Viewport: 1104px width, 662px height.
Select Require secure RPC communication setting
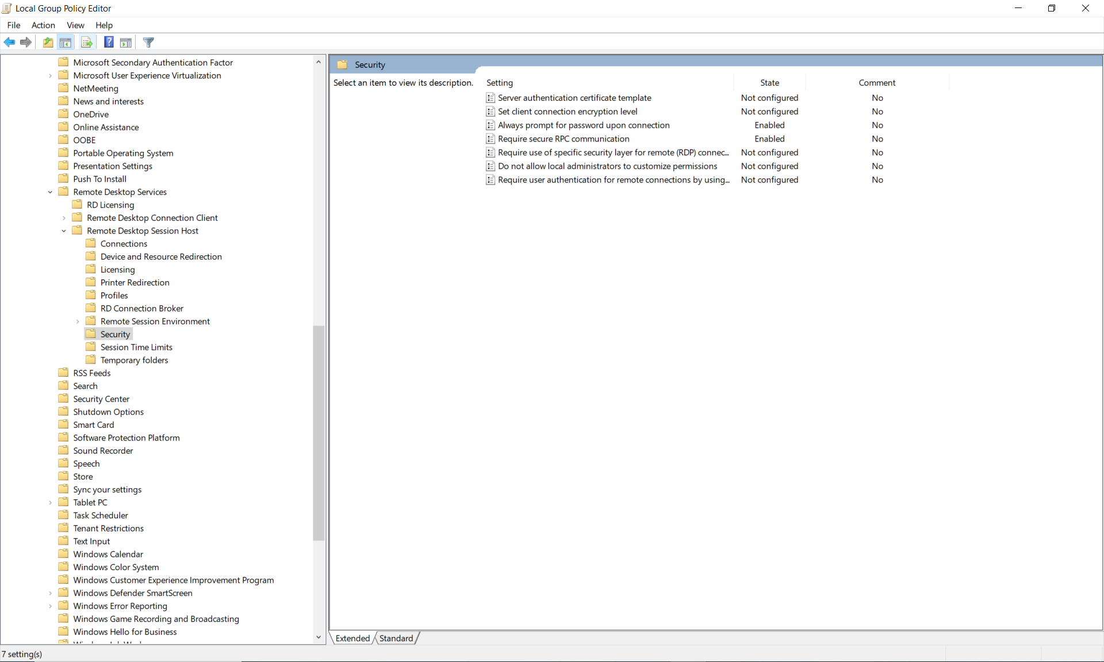tap(563, 139)
